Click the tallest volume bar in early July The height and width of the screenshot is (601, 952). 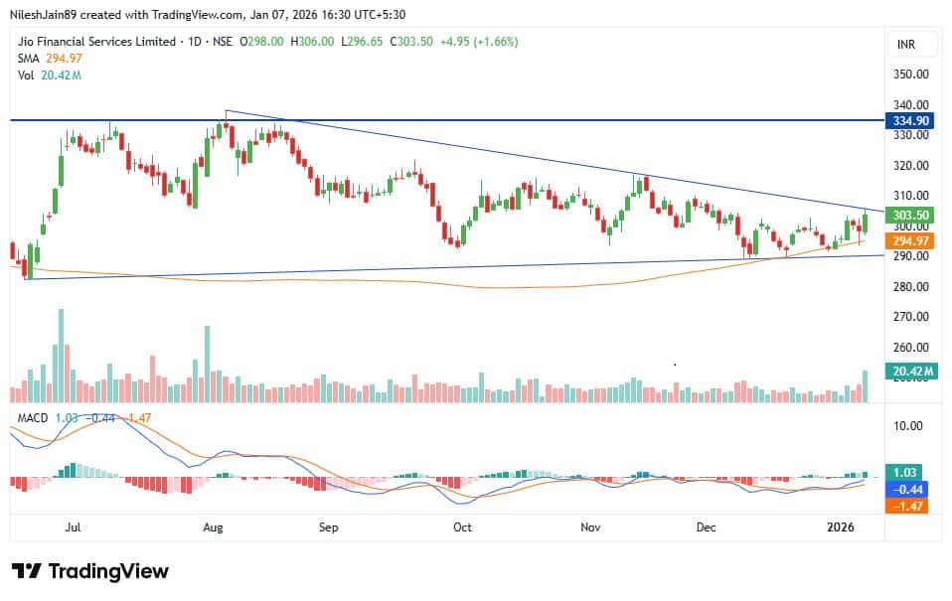point(61,356)
